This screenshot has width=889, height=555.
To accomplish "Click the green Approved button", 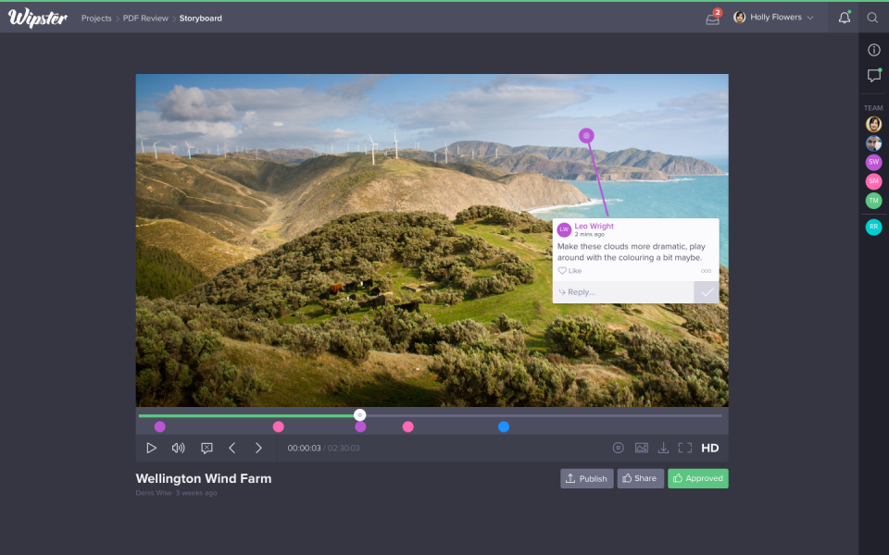I will pyautogui.click(x=697, y=478).
